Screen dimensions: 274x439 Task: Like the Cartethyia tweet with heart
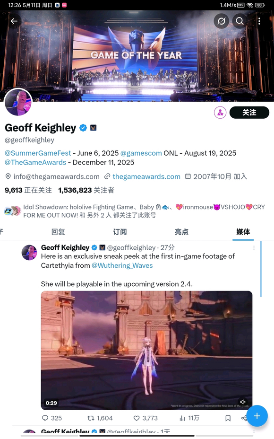coord(137,418)
